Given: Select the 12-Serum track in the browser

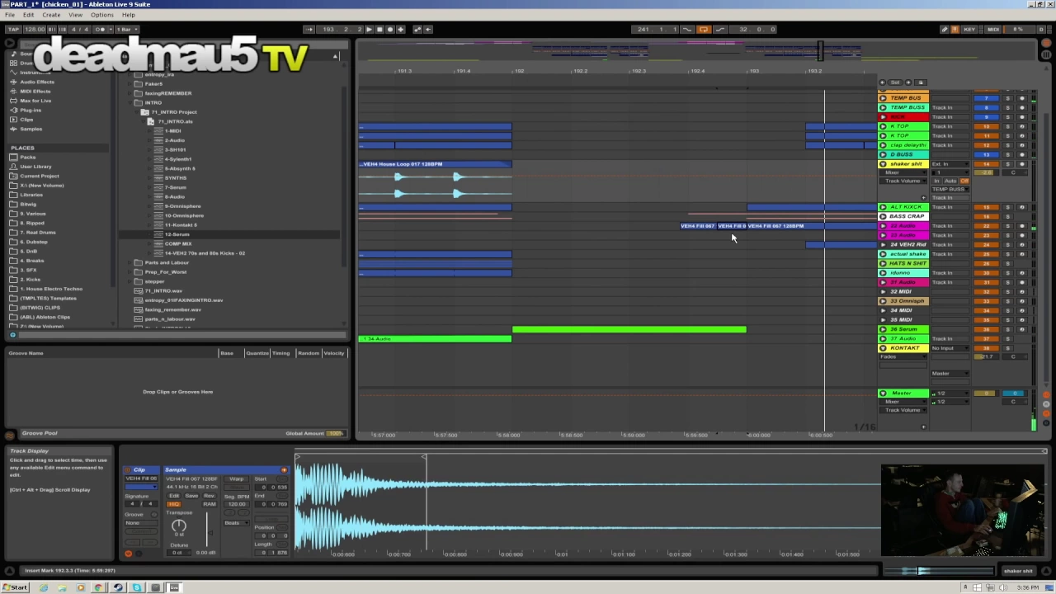Looking at the screenshot, I should 177,234.
